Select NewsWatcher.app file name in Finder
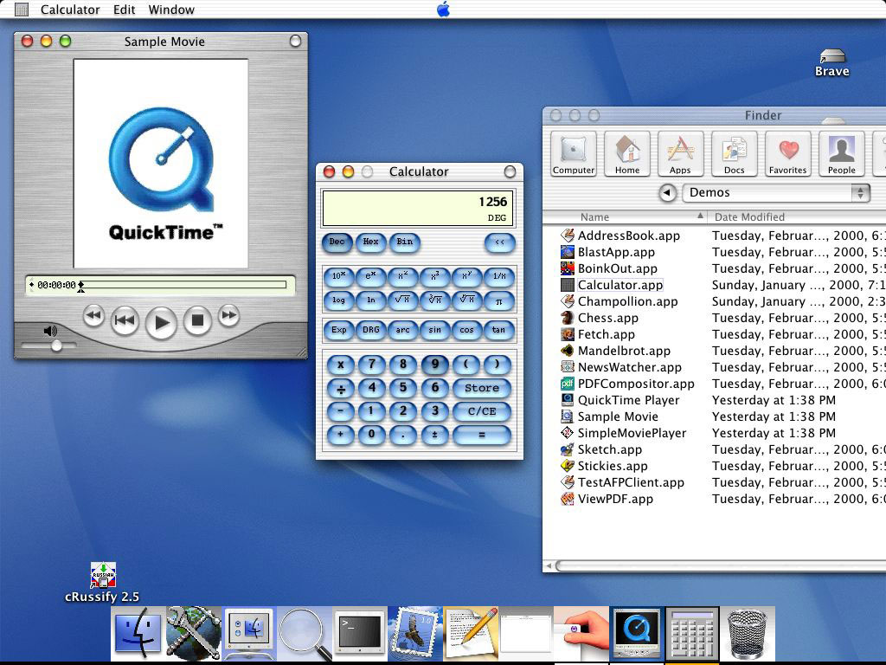 pos(630,367)
